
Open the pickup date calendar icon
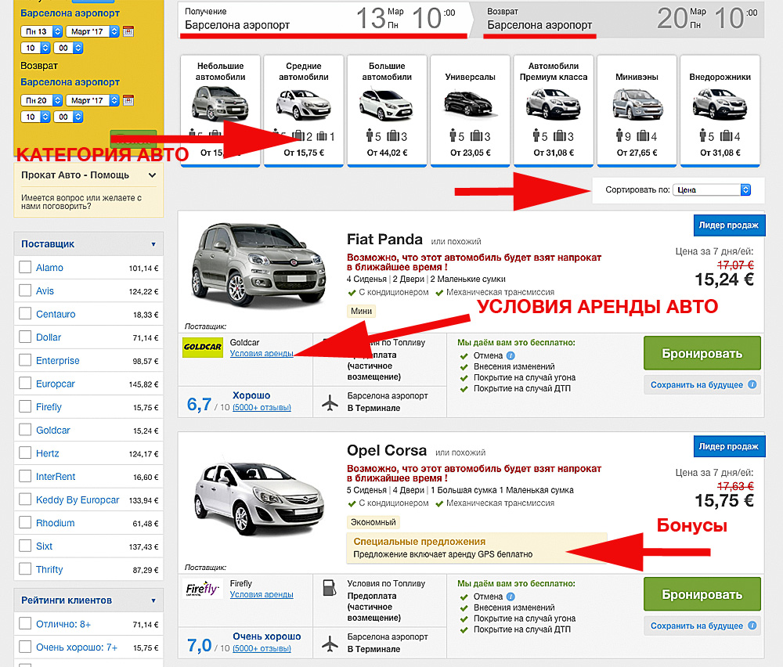tap(128, 31)
